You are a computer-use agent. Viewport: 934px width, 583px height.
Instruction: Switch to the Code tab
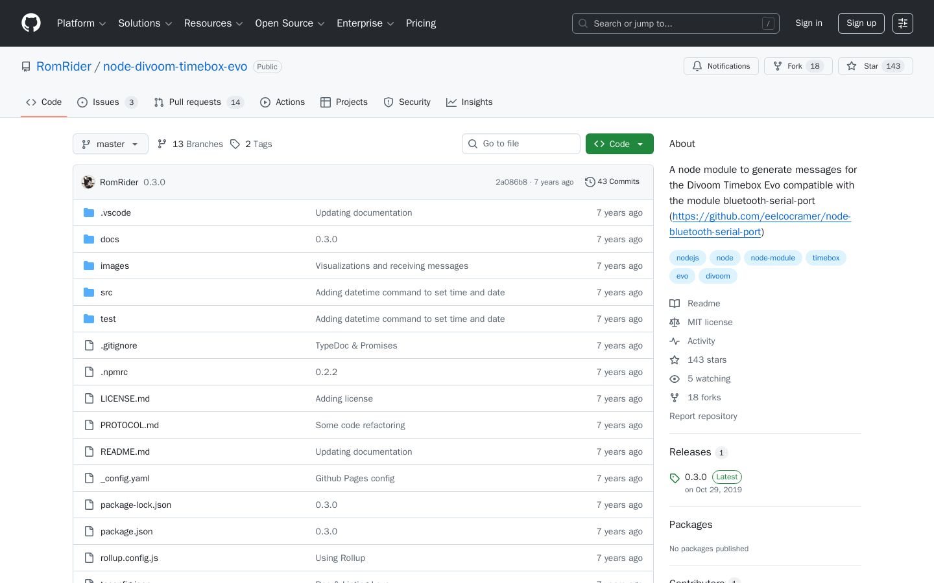[x=44, y=102]
